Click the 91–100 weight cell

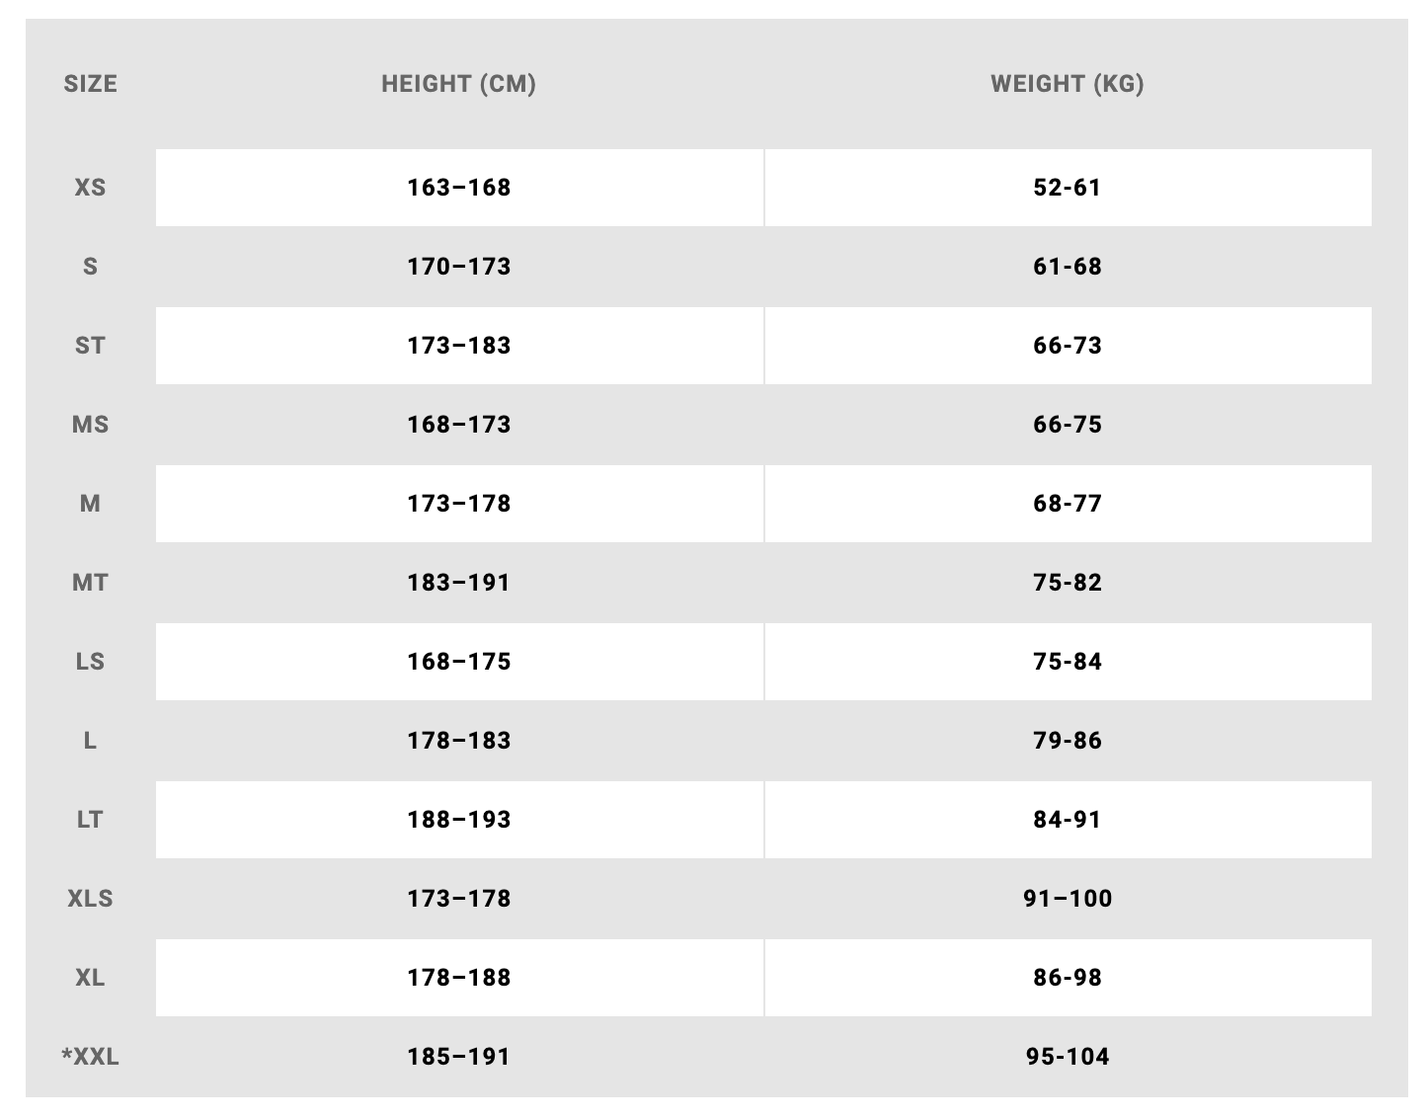[x=1068, y=899]
